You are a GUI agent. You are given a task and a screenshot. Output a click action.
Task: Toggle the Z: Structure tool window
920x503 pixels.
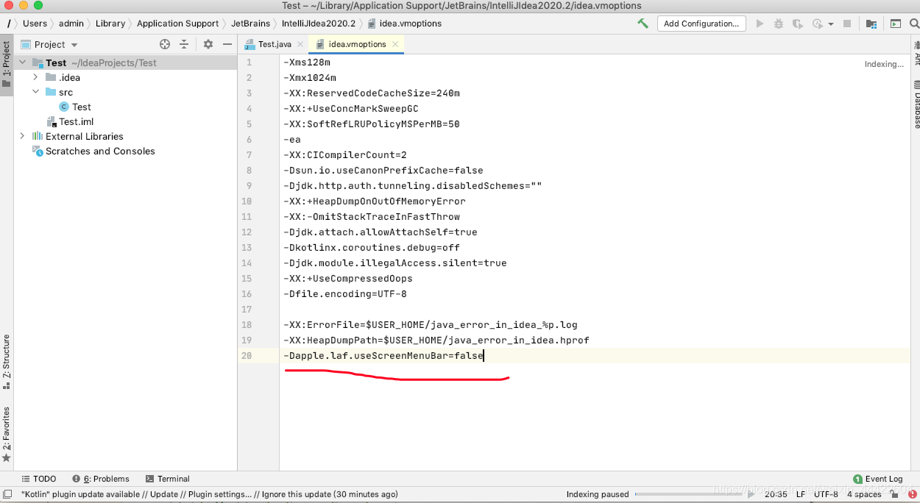point(7,361)
